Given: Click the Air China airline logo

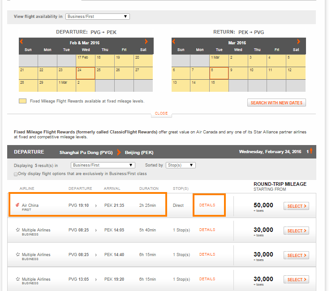Looking at the screenshot, I should [17, 205].
